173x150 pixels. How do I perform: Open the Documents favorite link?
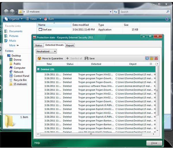pos(16,31)
